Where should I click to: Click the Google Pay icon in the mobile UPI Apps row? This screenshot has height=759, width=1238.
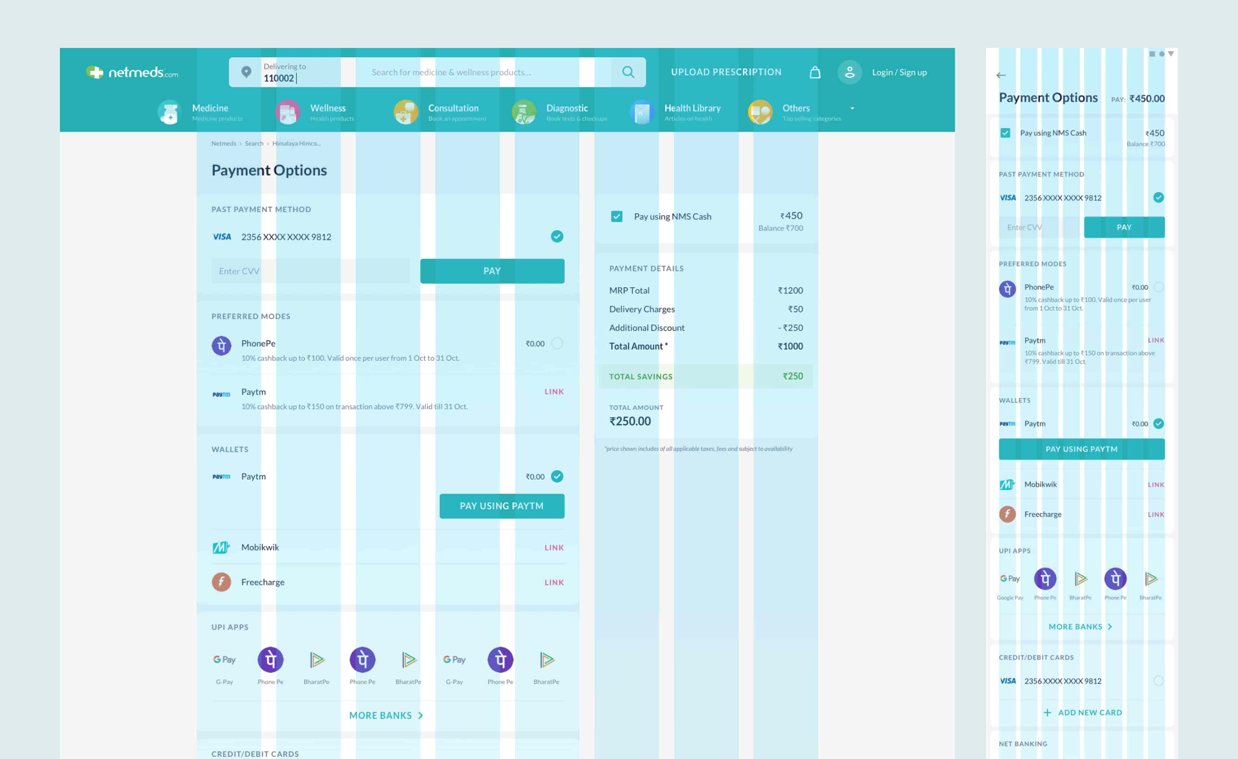point(1009,579)
